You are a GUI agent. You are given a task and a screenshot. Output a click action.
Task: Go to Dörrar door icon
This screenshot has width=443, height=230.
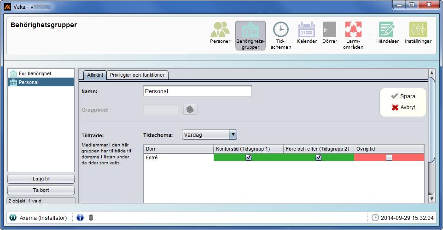coord(330,33)
